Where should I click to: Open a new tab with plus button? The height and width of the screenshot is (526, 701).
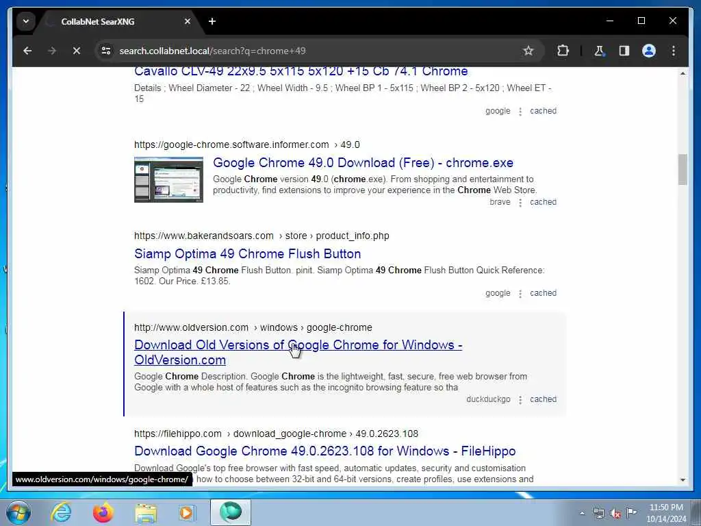(212, 21)
